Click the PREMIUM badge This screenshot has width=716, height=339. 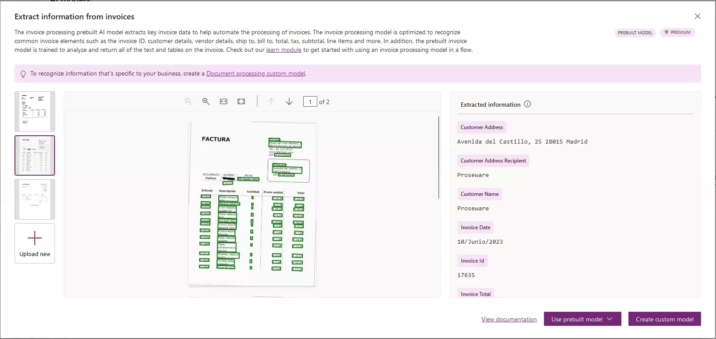pos(677,32)
